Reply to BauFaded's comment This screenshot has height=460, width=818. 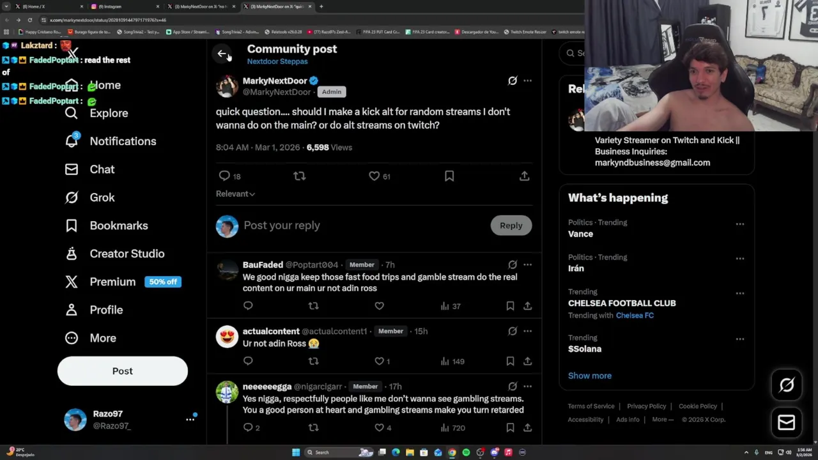click(248, 306)
